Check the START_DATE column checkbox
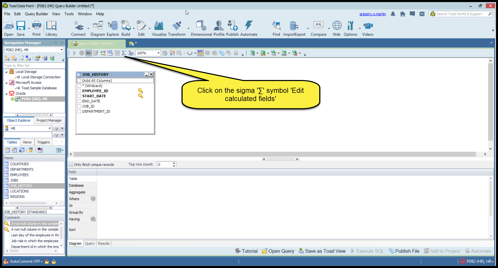Image resolution: width=498 pixels, height=268 pixels. pos(79,96)
